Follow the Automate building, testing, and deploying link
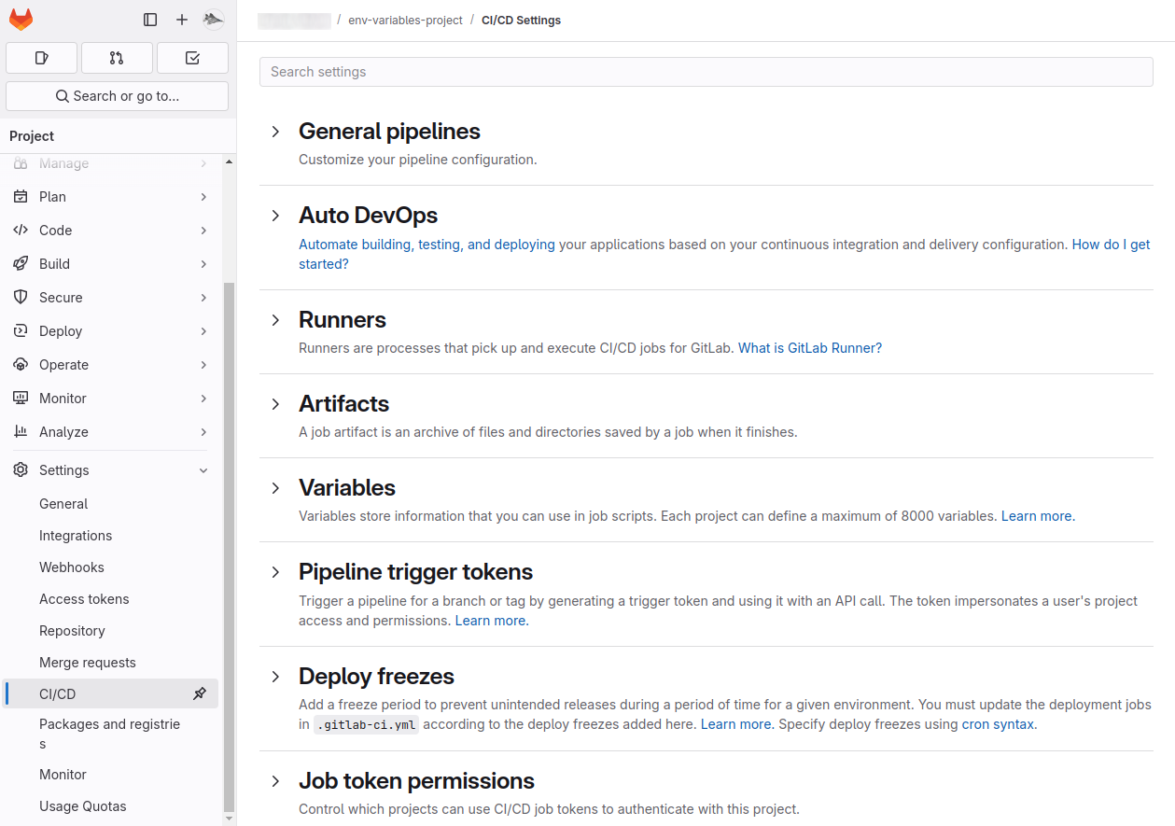This screenshot has width=1175, height=826. [427, 245]
